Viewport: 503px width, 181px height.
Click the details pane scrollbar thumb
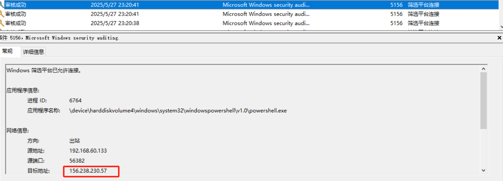click(x=483, y=100)
